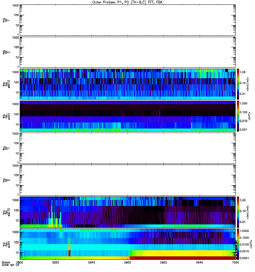Click the 'thb fbk scm1' y-axis title

tap(6, 116)
